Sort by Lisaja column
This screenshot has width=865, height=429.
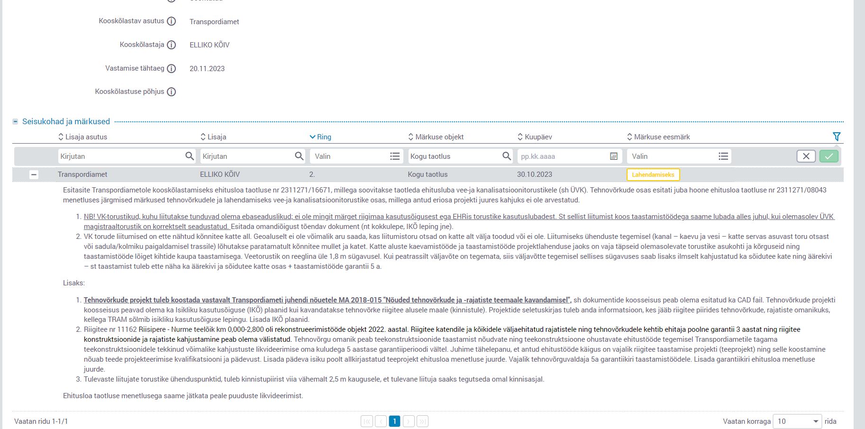(213, 137)
